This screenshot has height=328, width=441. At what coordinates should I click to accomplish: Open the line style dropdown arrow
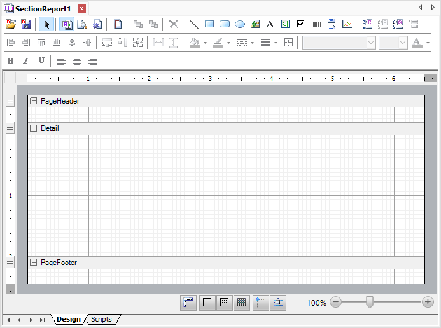(252, 43)
